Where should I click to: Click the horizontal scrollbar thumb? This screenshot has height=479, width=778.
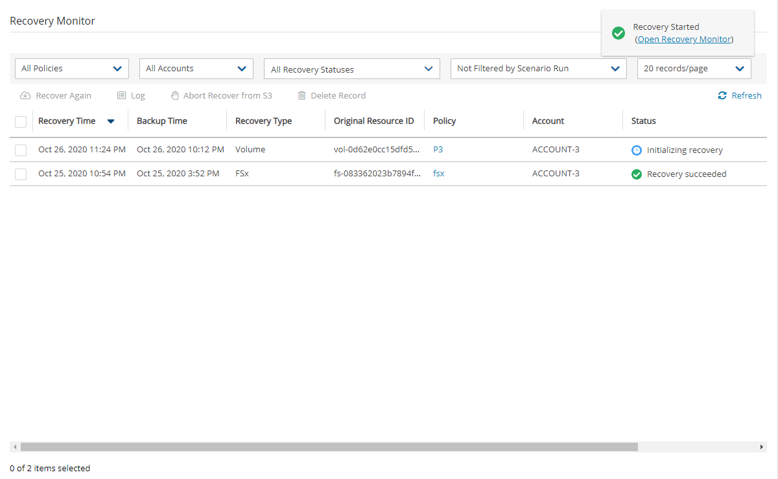[329, 447]
